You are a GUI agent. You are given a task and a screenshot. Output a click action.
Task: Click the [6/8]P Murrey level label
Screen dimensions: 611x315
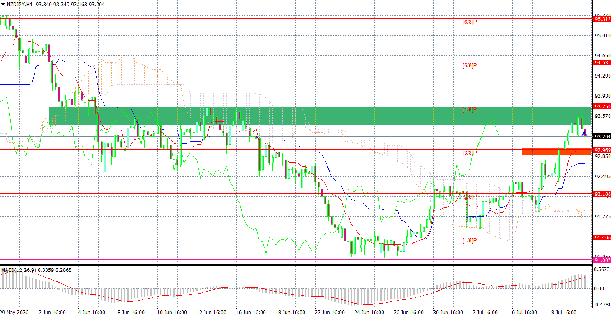(x=469, y=22)
